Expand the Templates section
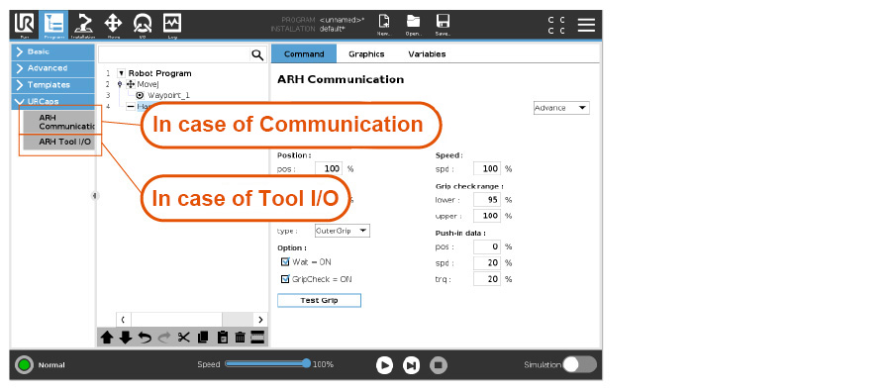891x391 pixels. click(x=53, y=85)
